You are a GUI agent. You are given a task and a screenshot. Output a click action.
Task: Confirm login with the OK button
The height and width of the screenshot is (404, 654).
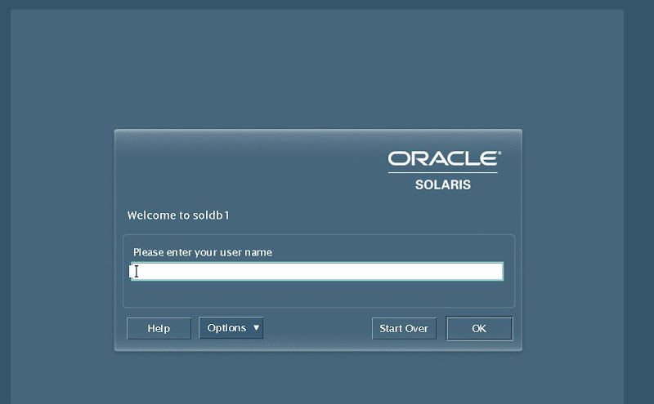coord(479,329)
